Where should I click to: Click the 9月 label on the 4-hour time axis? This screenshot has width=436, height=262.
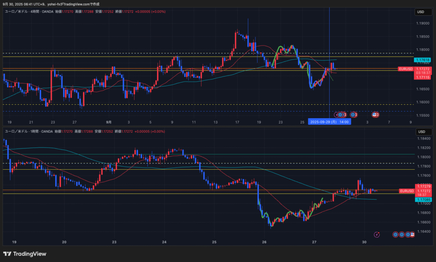[x=109, y=122]
